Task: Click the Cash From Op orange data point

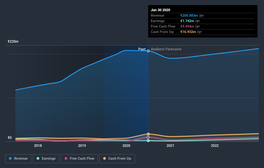Action: point(148,134)
